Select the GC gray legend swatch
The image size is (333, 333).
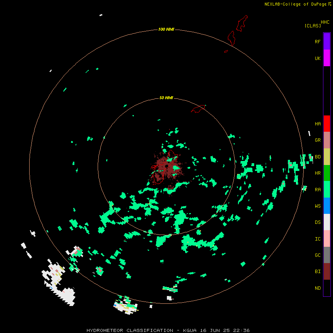[327, 255]
